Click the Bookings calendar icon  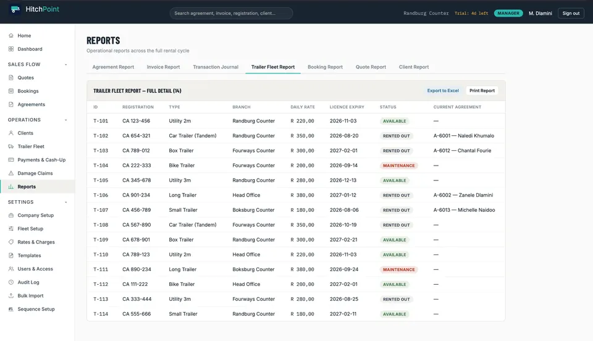pos(11,91)
